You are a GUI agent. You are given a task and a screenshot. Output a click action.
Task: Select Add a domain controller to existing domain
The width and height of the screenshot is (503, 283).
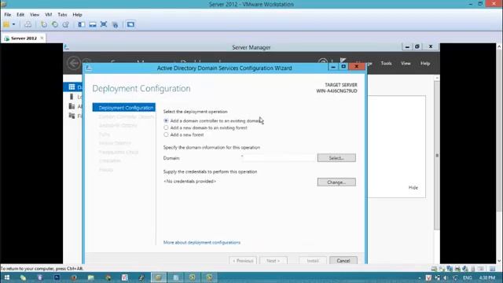point(166,120)
